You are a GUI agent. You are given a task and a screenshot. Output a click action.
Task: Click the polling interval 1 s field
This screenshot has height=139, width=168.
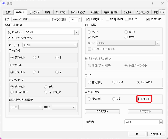point(74,19)
